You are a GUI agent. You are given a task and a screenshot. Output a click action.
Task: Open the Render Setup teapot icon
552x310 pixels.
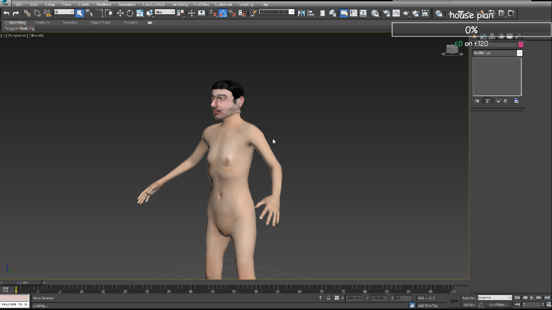pos(386,13)
